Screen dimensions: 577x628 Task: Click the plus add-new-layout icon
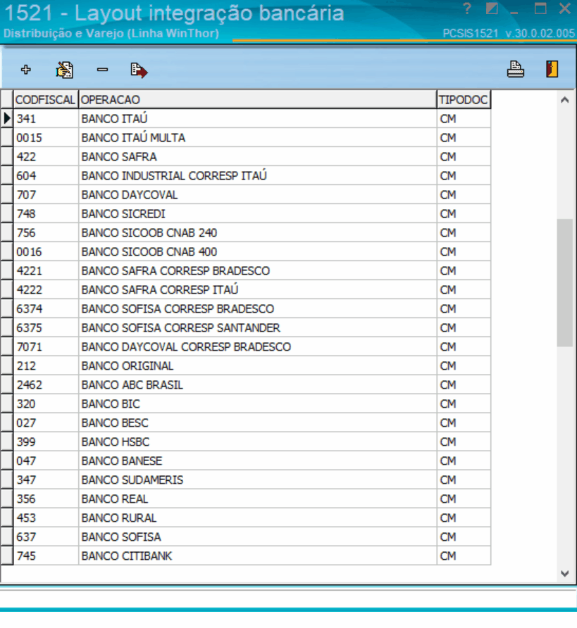pyautogui.click(x=26, y=70)
